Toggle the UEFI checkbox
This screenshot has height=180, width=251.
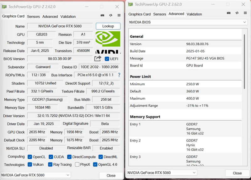coord(107,59)
